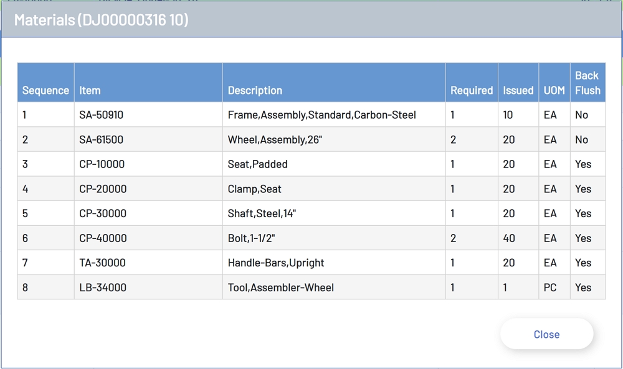
Task: Select item SA-61500 cell
Action: [102, 140]
